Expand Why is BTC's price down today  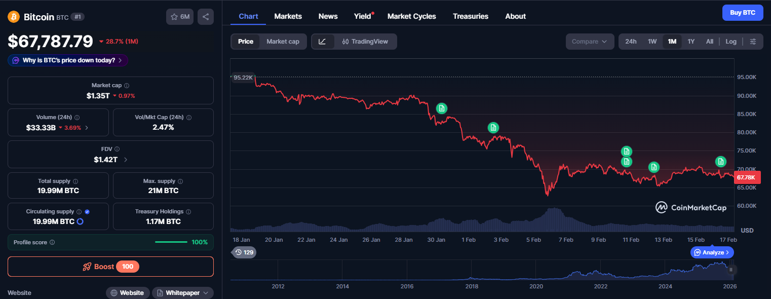tap(68, 60)
